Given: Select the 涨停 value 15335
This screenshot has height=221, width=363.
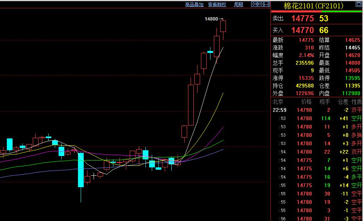Looking at the screenshot, I should coord(306,78).
